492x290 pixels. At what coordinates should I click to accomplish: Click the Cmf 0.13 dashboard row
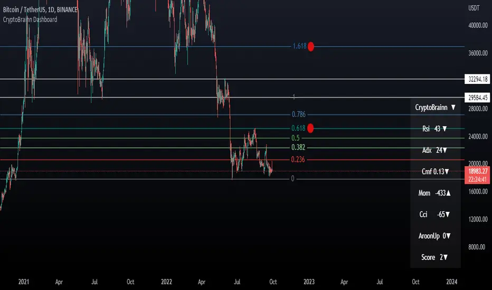click(x=435, y=171)
